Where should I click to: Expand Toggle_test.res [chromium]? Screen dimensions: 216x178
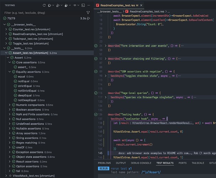pos(6,43)
